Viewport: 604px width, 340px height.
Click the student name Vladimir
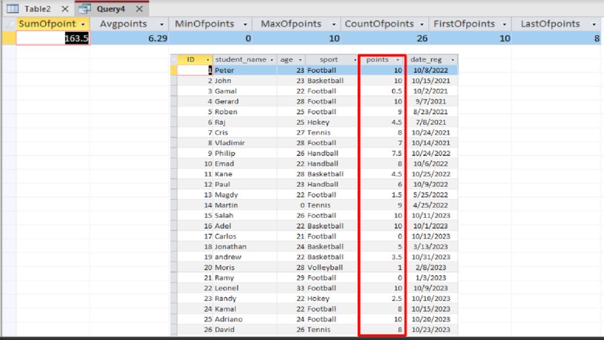pyautogui.click(x=230, y=143)
